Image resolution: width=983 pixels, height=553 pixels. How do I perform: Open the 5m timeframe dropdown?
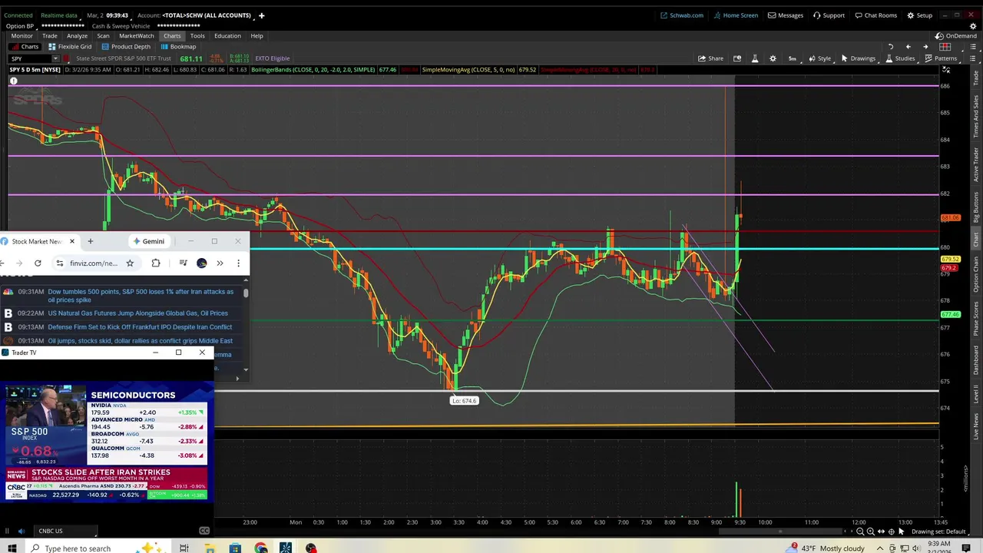click(792, 58)
